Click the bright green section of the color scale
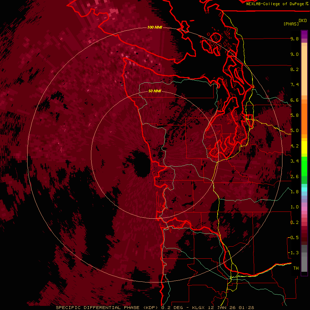310x310 pixels. tap(304, 166)
